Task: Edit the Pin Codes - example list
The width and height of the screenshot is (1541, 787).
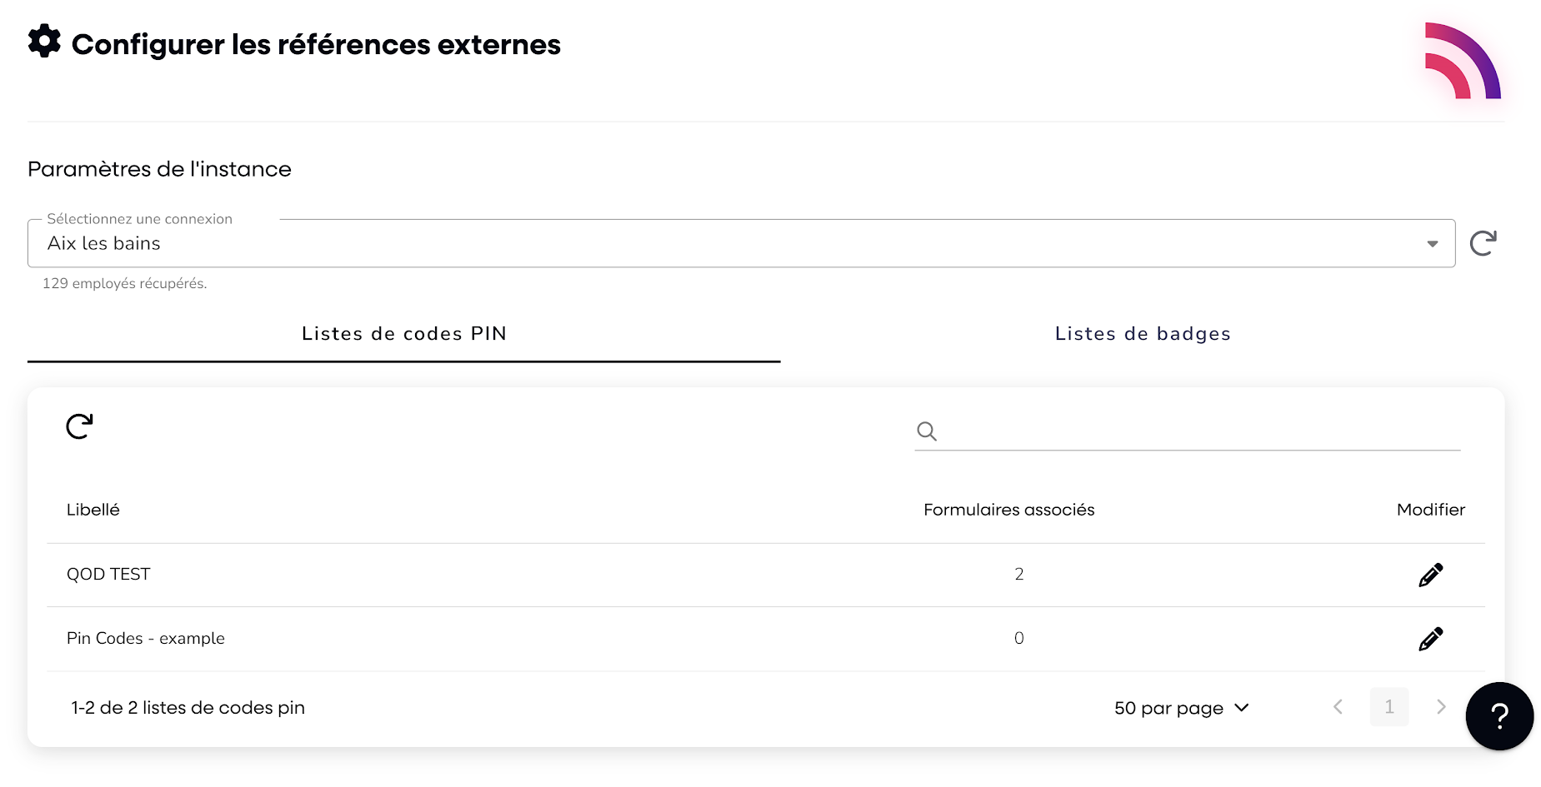Action: [1430, 639]
